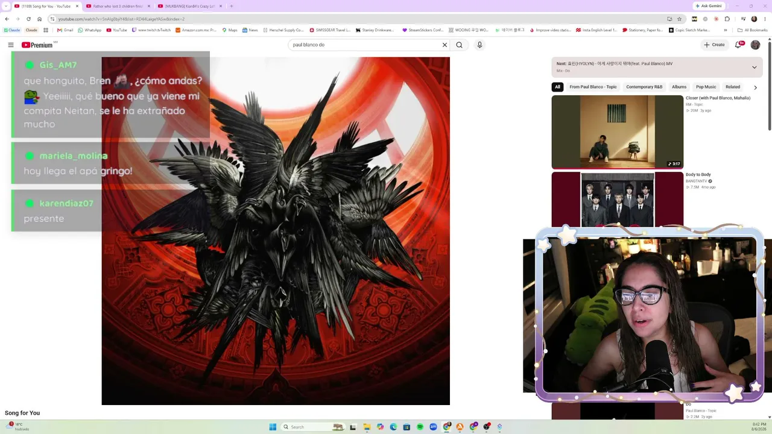Focus the YouTube search field

365,45
